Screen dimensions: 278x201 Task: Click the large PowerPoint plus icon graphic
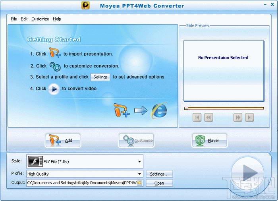click(122, 110)
